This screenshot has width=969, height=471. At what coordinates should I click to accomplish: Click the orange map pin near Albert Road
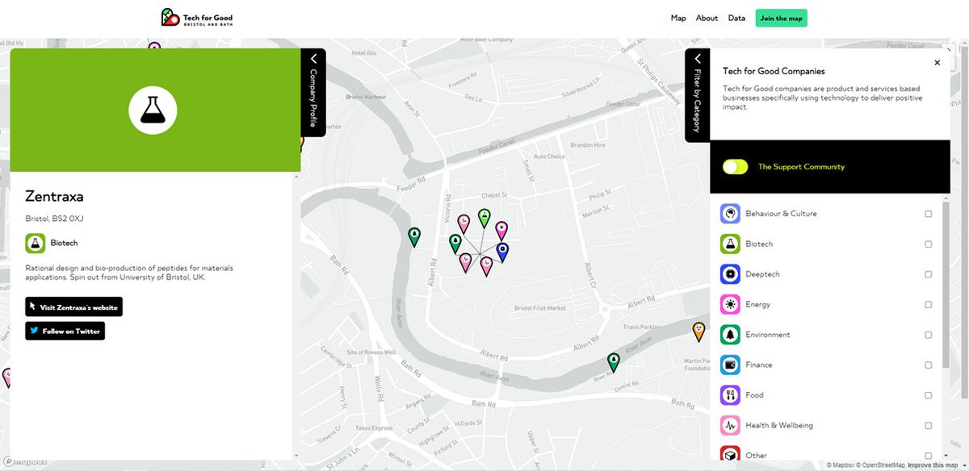click(698, 331)
